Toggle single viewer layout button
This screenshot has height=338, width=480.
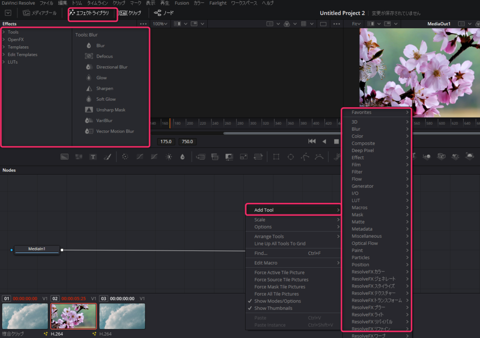pos(323,24)
